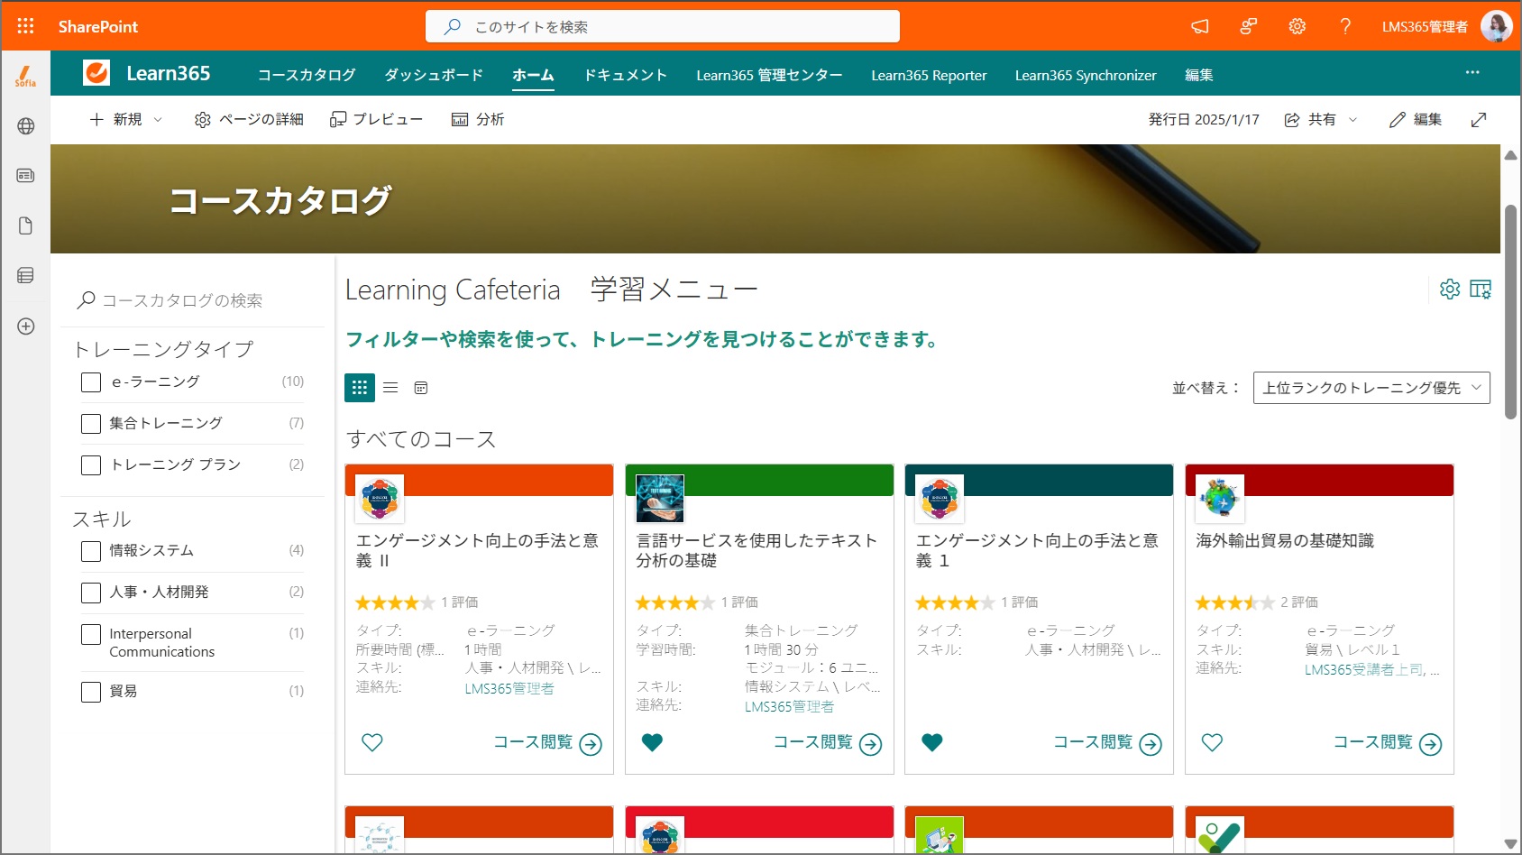Open the SharePoint settings gear
Viewport: 1522px width, 855px height.
(1297, 26)
